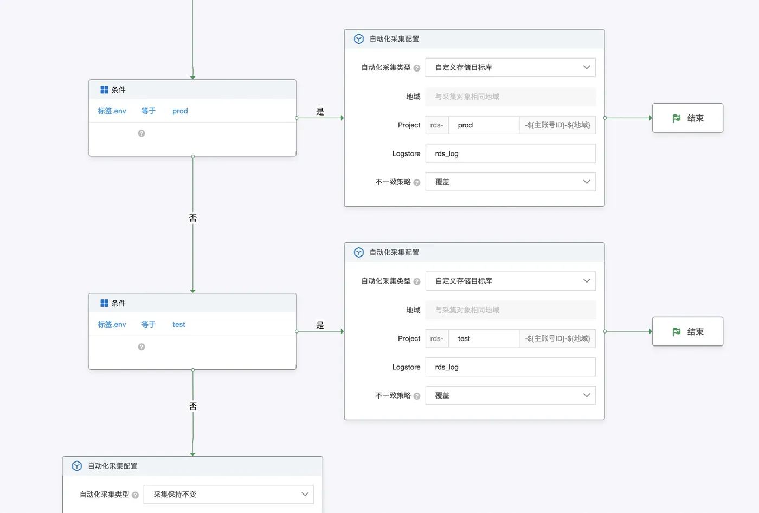Click the disabled 地域 field in prod config
759x513 pixels.
(511, 97)
